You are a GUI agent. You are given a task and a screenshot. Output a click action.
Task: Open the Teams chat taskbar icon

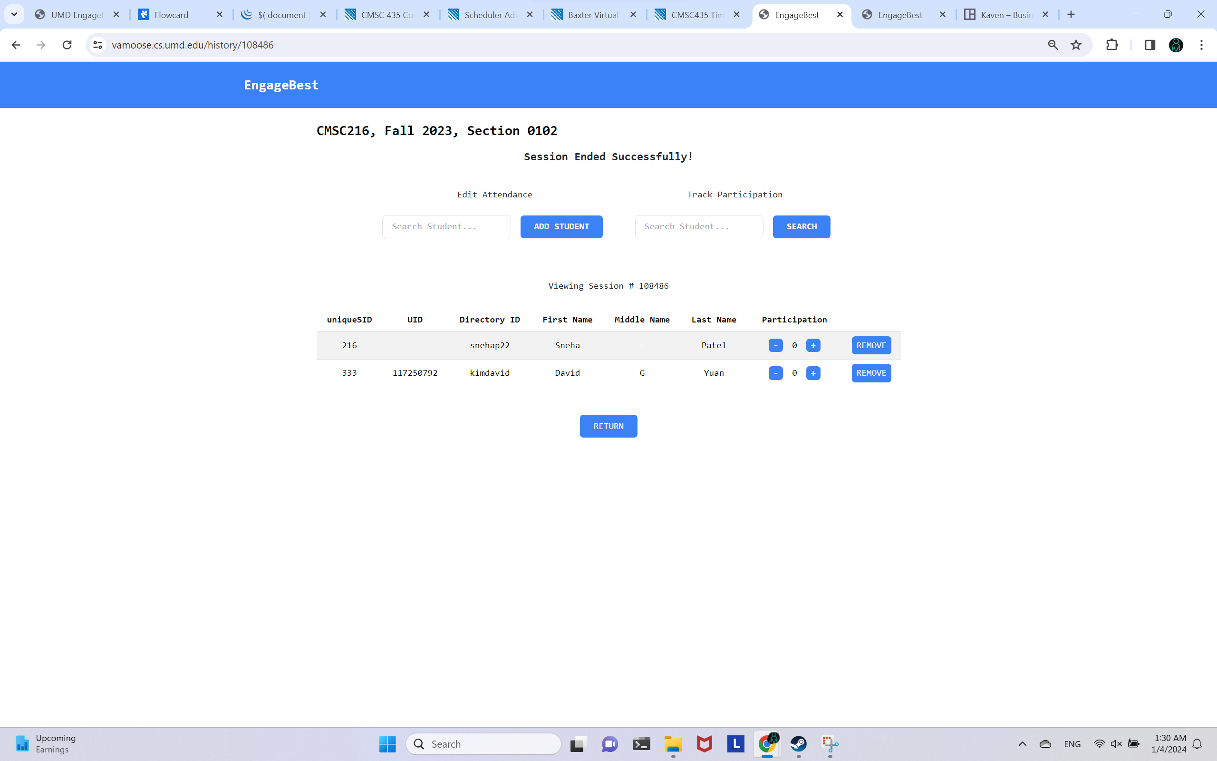coord(610,744)
